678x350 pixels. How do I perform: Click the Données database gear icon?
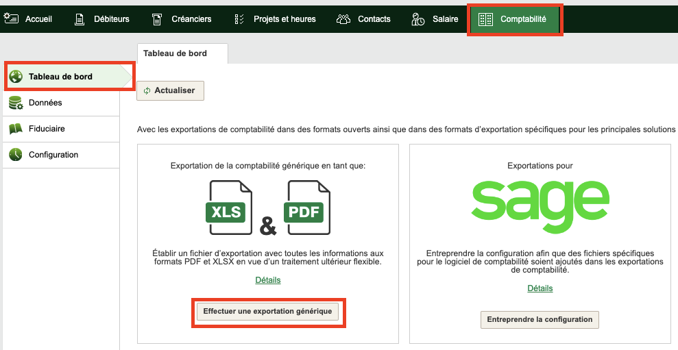pyautogui.click(x=16, y=103)
